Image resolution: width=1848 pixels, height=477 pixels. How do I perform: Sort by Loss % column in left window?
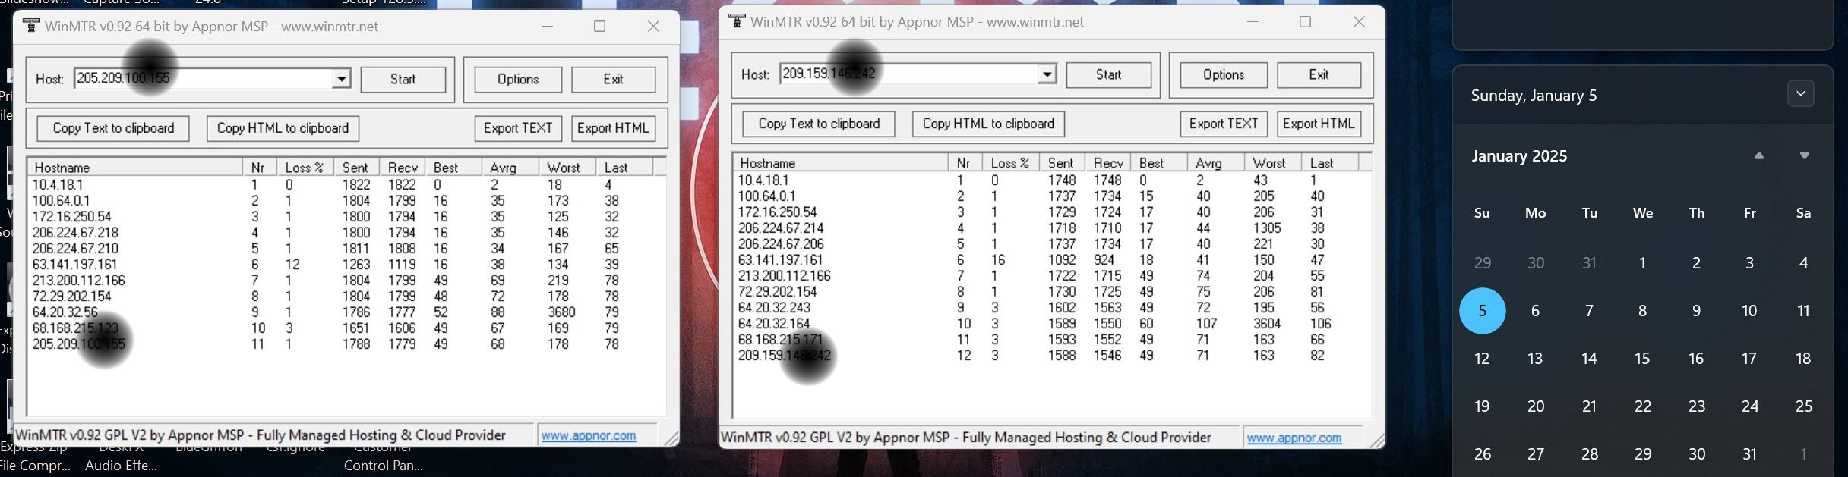[304, 168]
